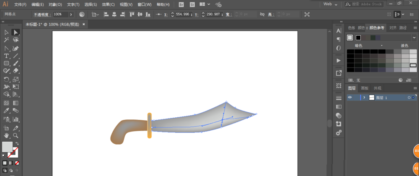The image size is (419, 176).
Task: Activate the Eyedropper tool
Action: pos(6,111)
